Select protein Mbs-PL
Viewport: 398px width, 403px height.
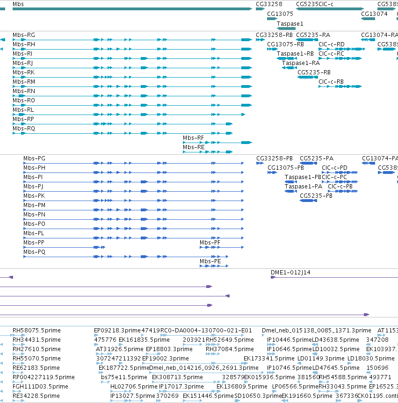[x=34, y=233]
